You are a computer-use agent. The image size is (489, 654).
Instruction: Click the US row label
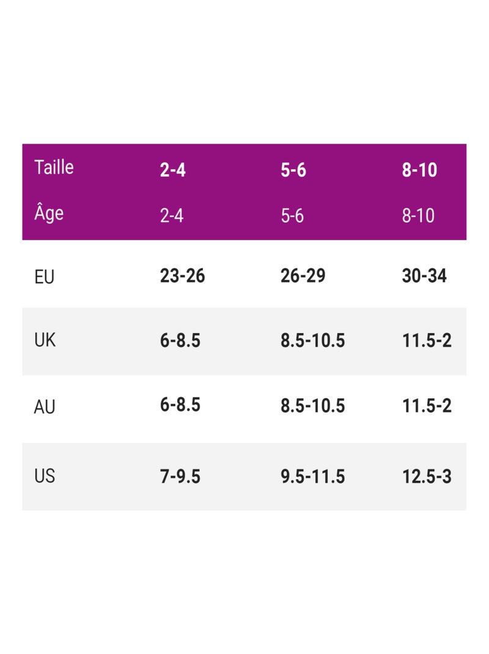click(x=45, y=476)
